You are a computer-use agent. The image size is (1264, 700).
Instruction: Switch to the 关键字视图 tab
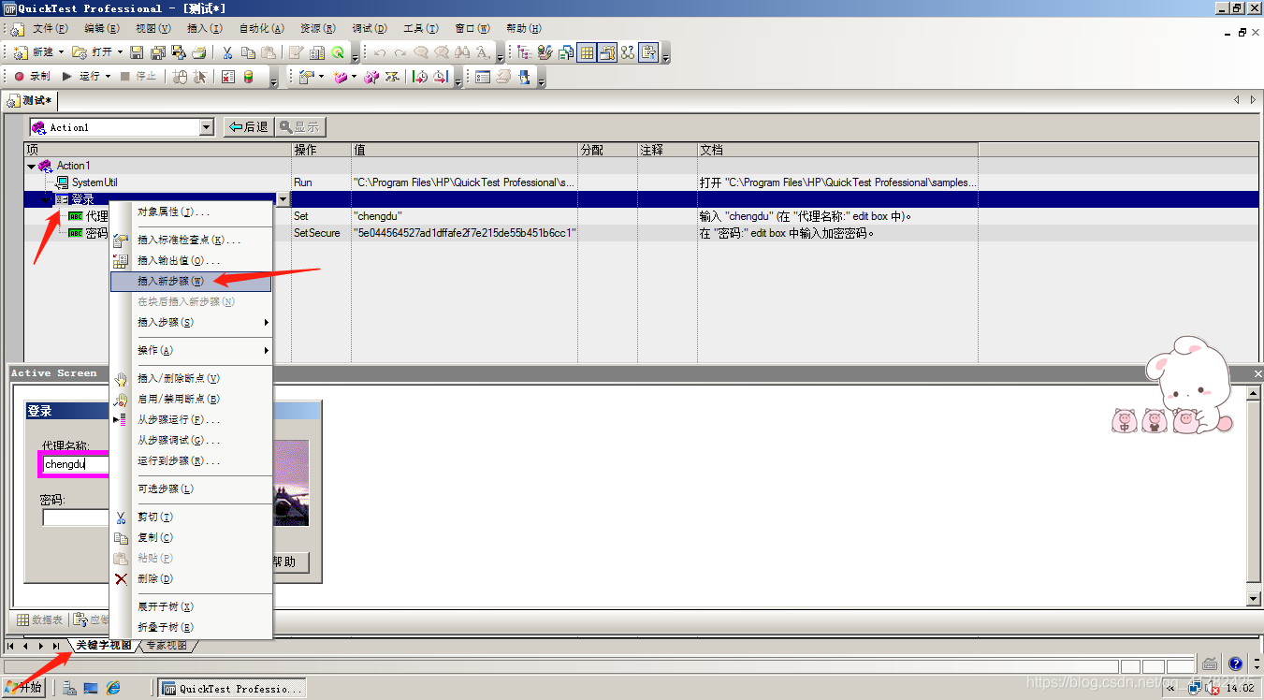click(x=103, y=646)
